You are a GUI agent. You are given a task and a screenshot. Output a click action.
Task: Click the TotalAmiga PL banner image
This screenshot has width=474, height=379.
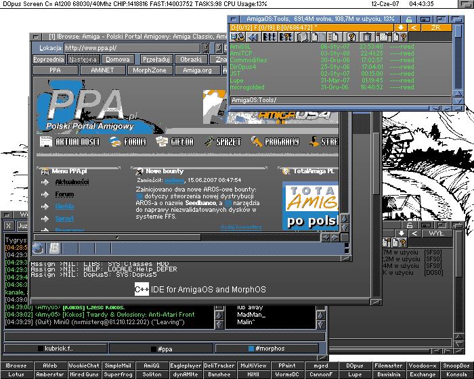310,206
